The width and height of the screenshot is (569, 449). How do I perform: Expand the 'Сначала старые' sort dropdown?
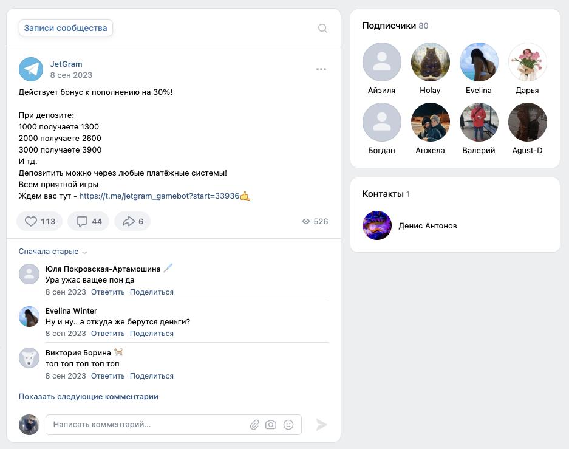(x=53, y=252)
